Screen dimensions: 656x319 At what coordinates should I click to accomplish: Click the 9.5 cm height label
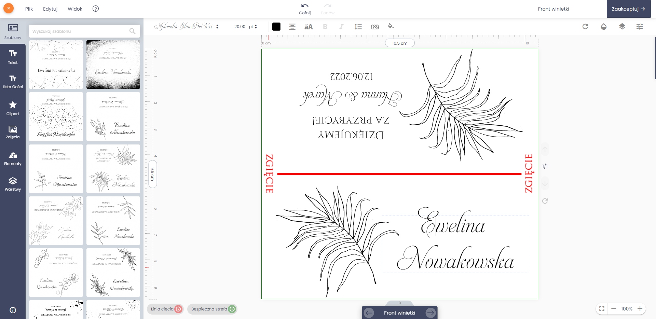pyautogui.click(x=152, y=174)
